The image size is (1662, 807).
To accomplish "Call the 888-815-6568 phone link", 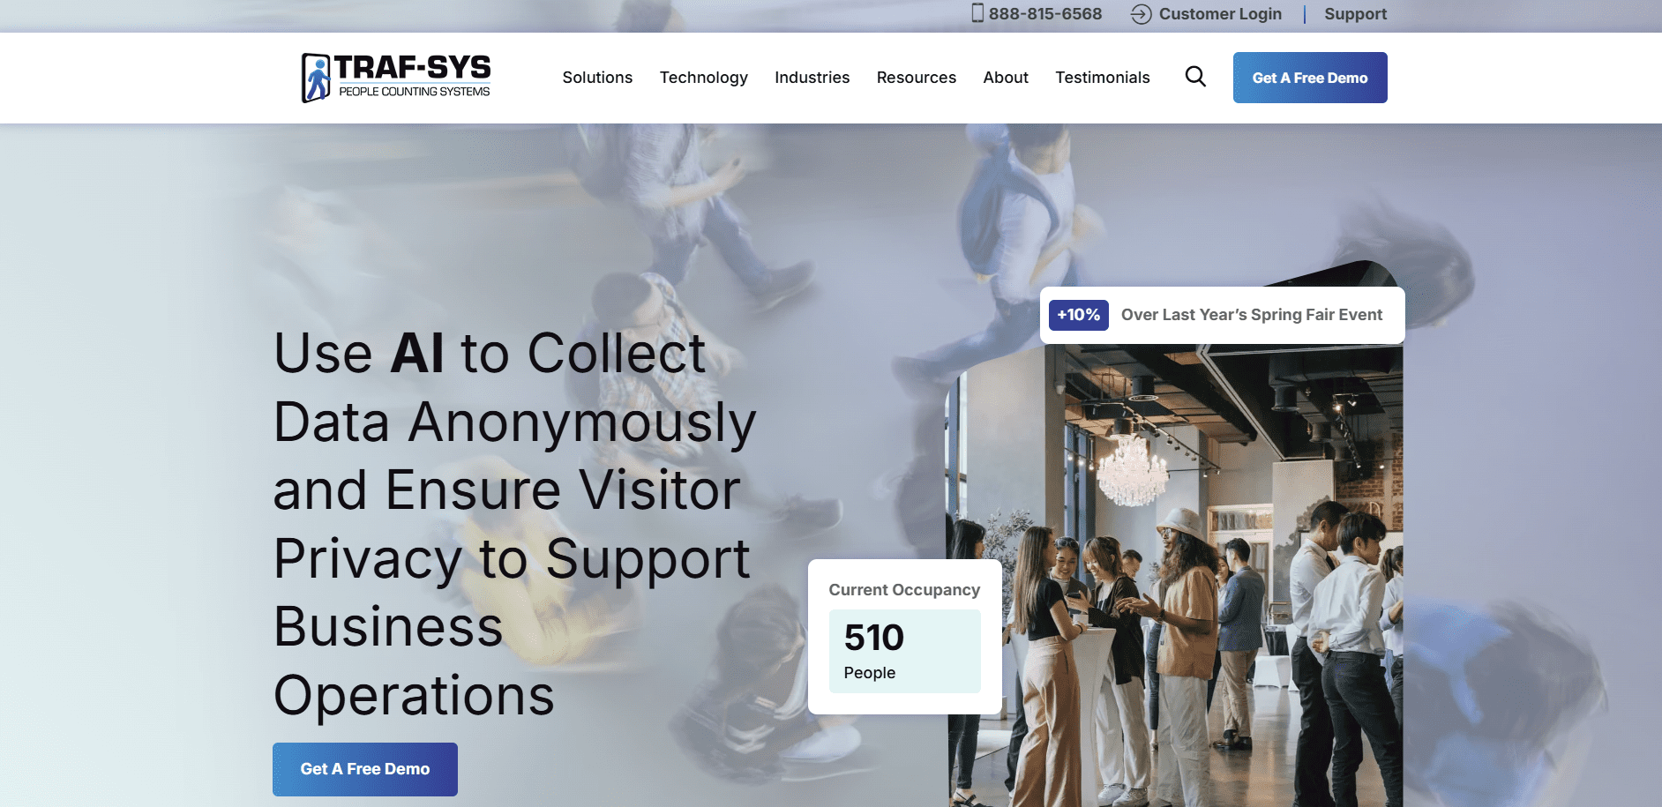I will tap(1044, 14).
